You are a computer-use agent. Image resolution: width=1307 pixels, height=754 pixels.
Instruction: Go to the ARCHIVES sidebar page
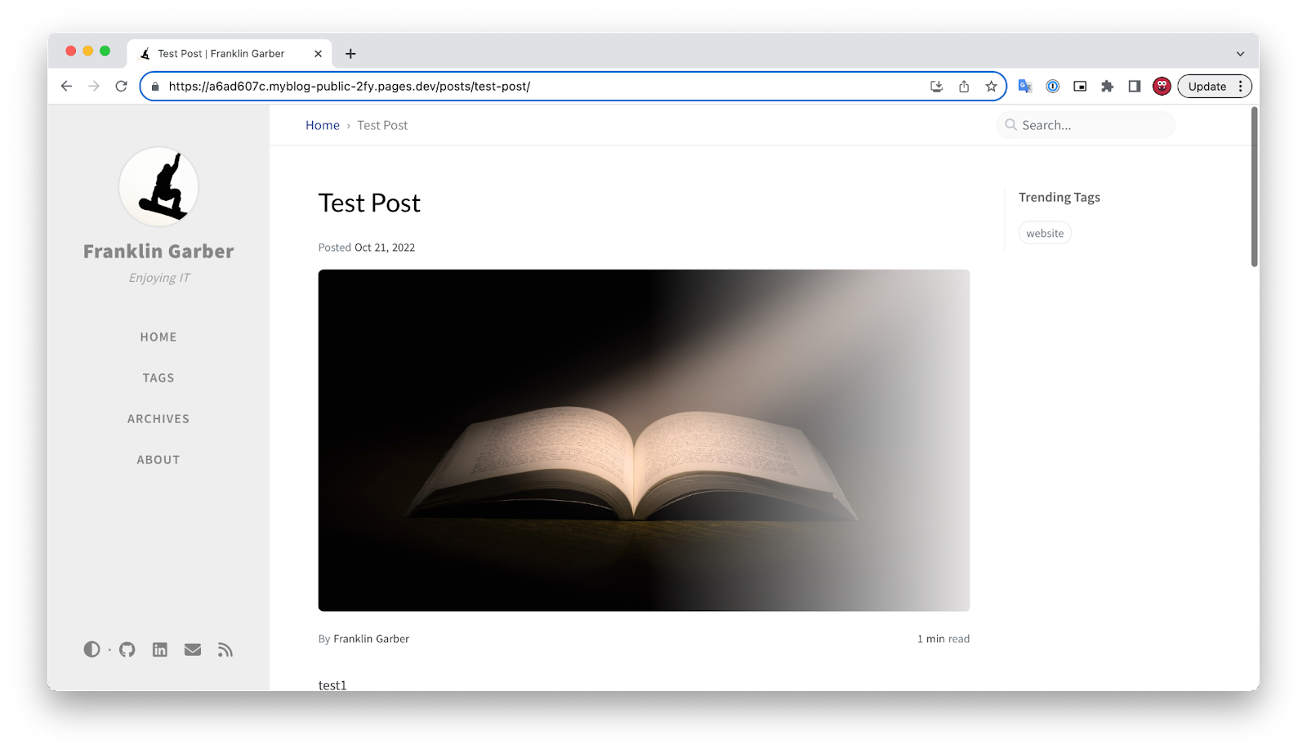pos(158,419)
